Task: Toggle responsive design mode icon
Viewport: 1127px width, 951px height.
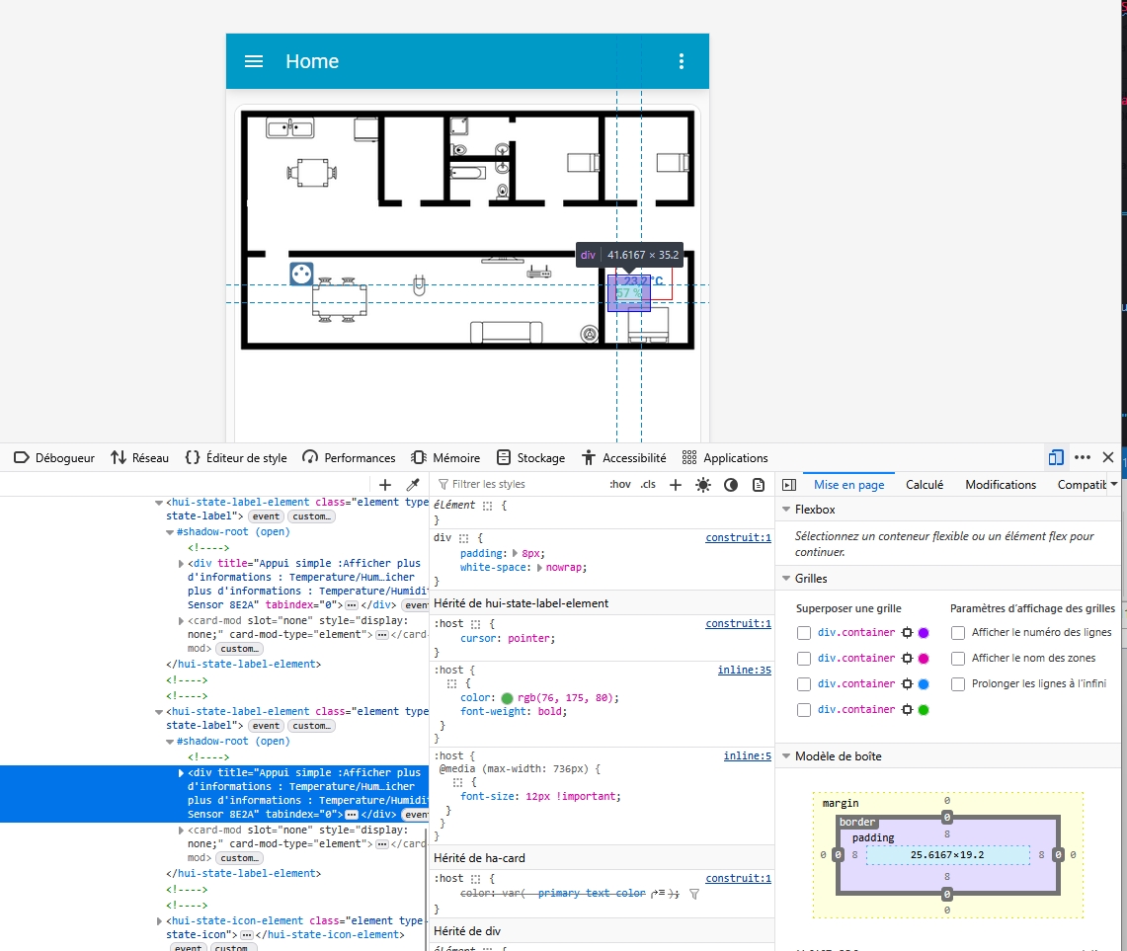Action: (x=1056, y=457)
